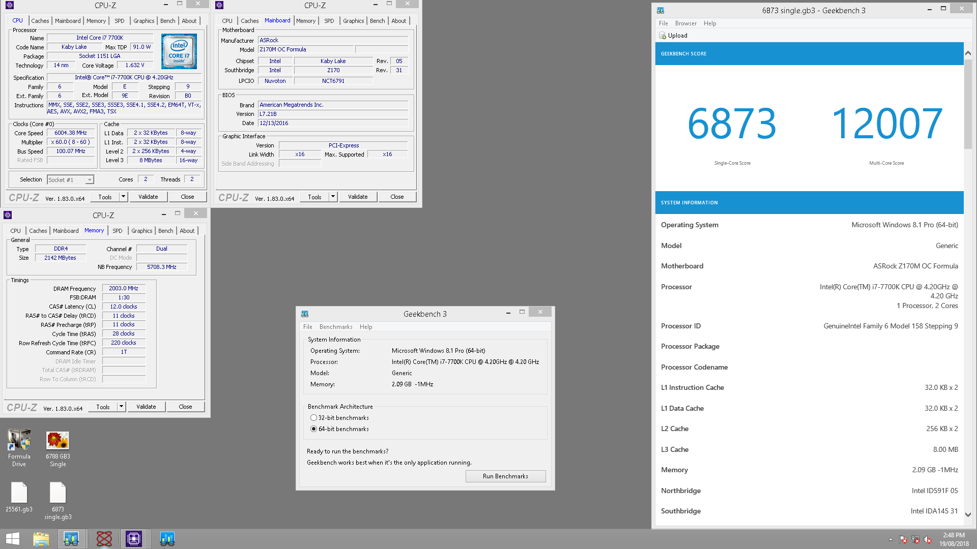This screenshot has width=977, height=549.
Task: Click the Memory CPU-Z window title icon
Action: [8, 215]
